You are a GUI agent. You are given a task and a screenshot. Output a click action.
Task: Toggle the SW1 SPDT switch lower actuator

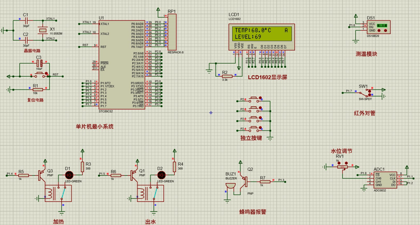370,95
